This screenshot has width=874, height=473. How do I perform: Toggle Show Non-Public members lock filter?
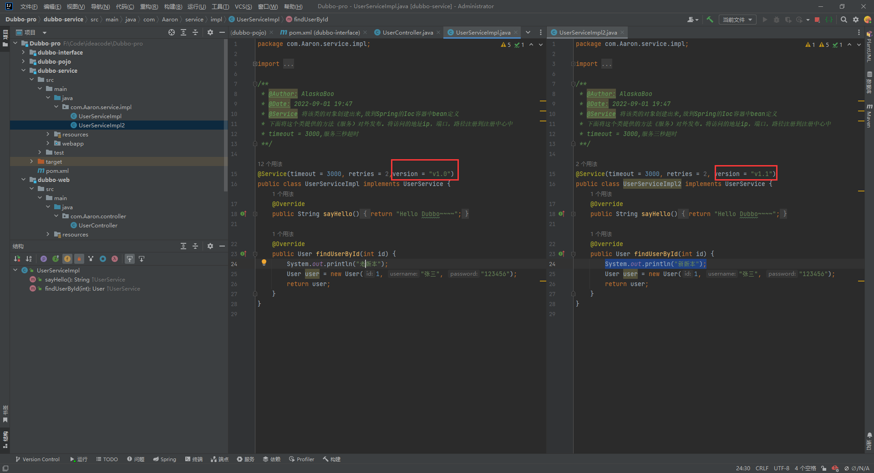click(79, 259)
